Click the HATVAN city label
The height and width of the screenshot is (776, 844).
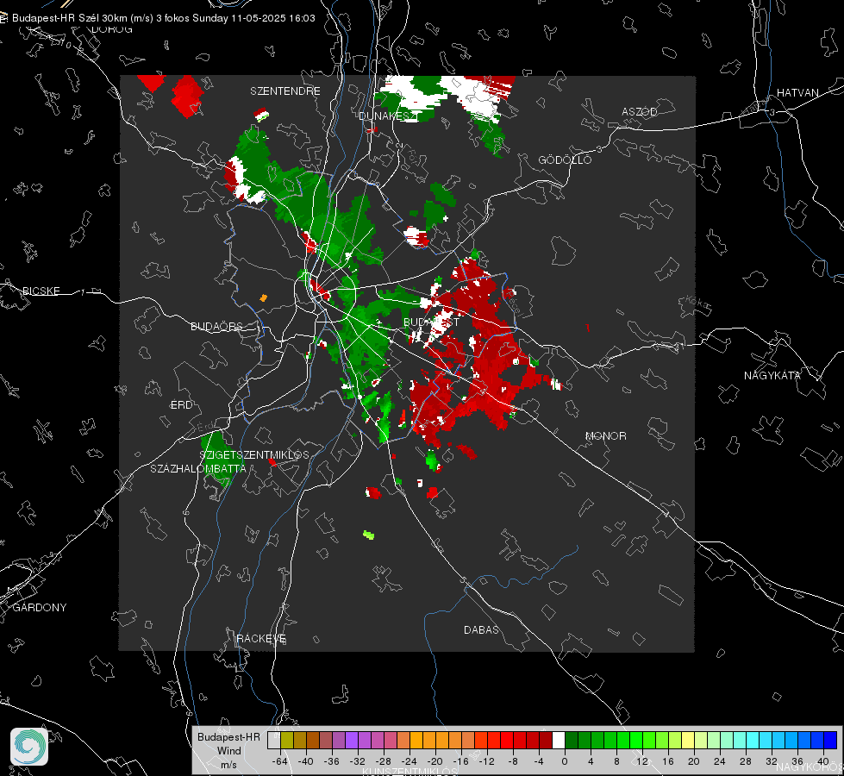[797, 92]
